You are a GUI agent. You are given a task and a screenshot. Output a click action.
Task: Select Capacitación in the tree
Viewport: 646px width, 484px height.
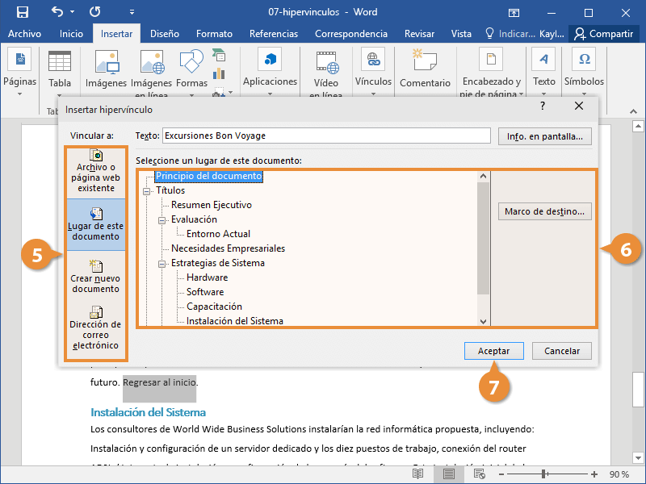click(x=214, y=307)
